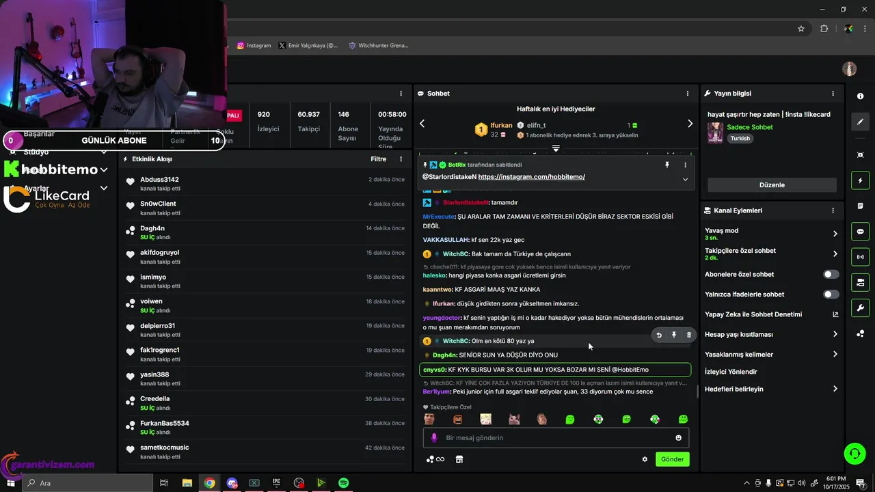
Task: Open AI chat moderation external link icon
Action: [x=835, y=314]
